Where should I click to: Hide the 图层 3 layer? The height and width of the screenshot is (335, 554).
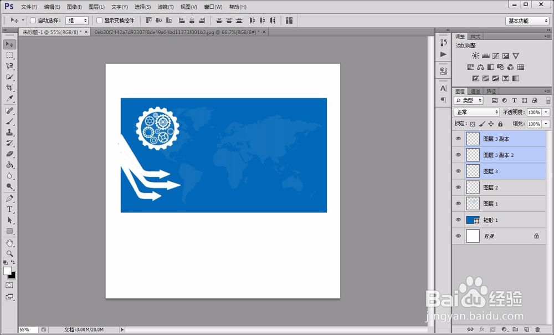458,171
